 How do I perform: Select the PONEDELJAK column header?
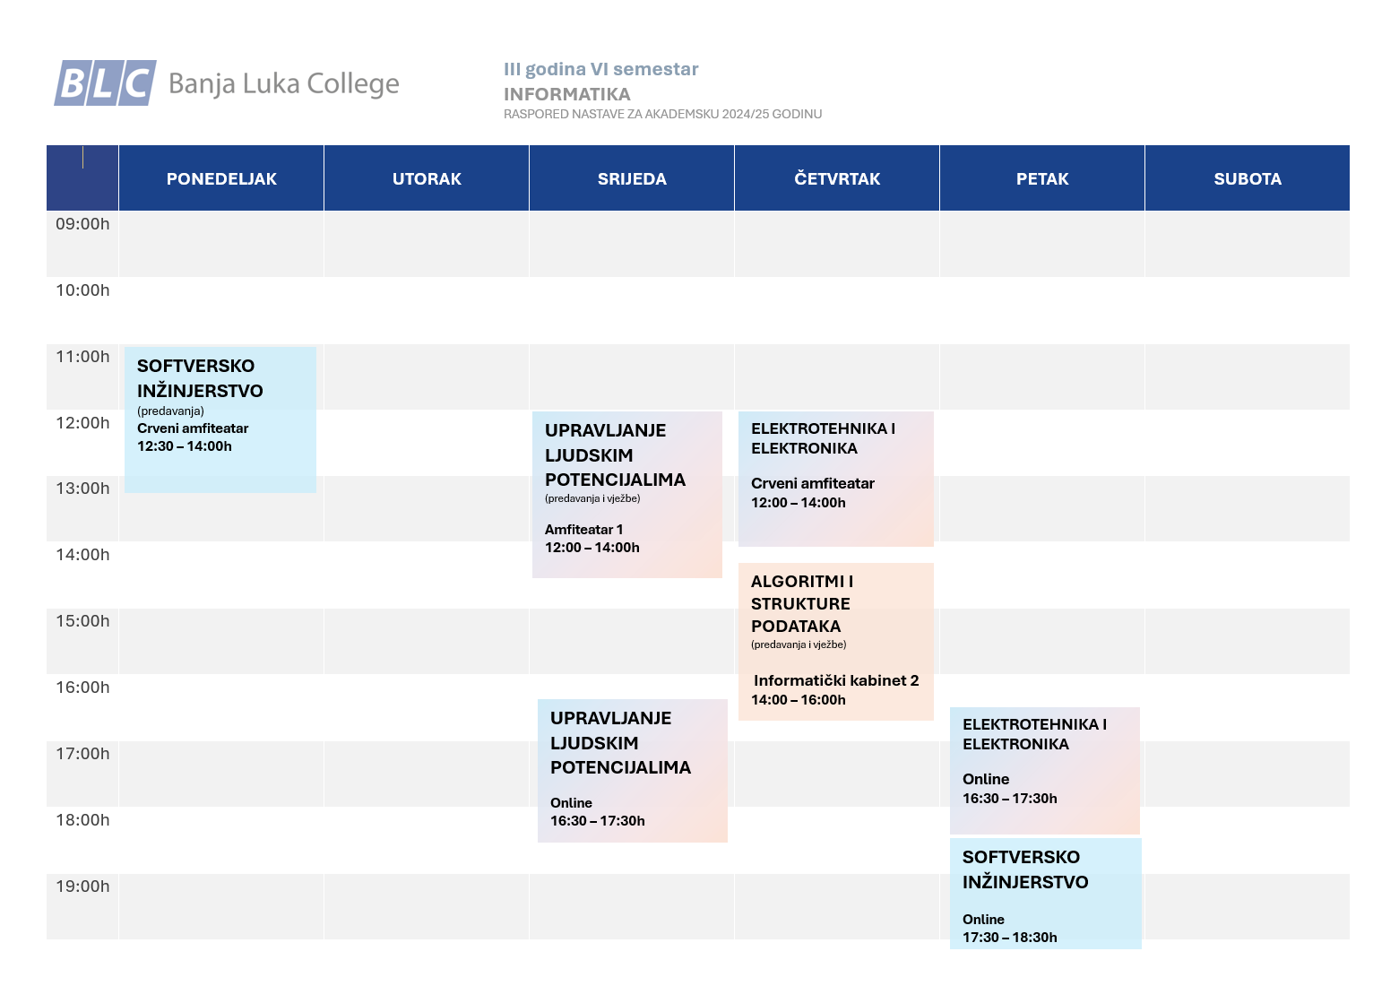pyautogui.click(x=221, y=178)
